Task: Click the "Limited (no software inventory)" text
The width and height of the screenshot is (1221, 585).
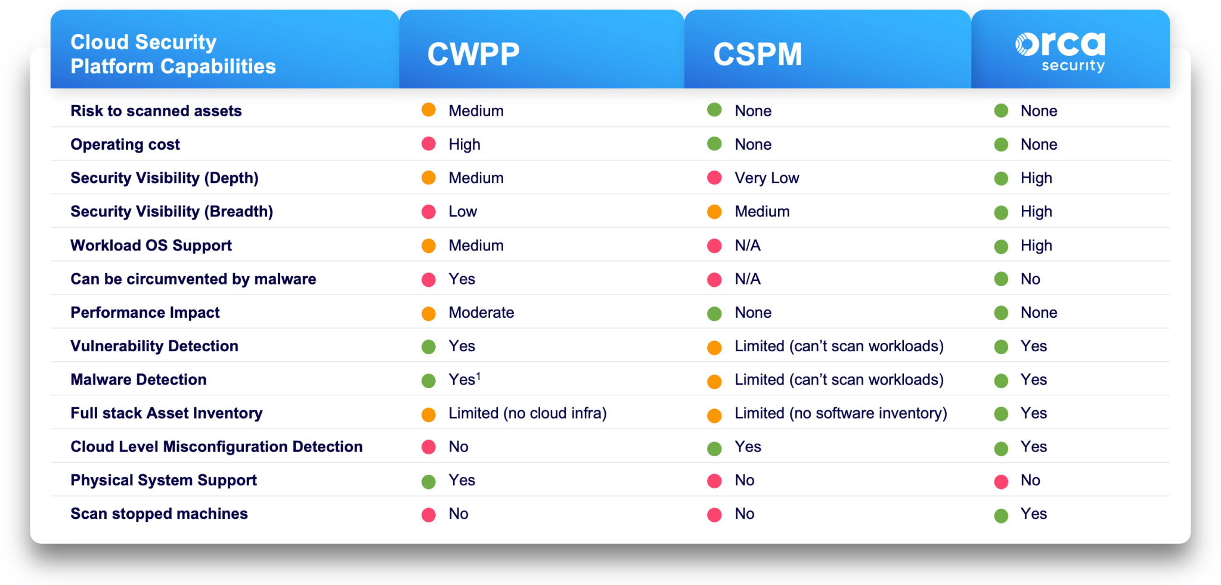Action: point(841,413)
